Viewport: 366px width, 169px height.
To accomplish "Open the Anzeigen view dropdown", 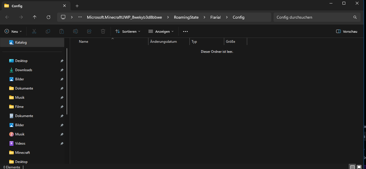I will pyautogui.click(x=161, y=31).
